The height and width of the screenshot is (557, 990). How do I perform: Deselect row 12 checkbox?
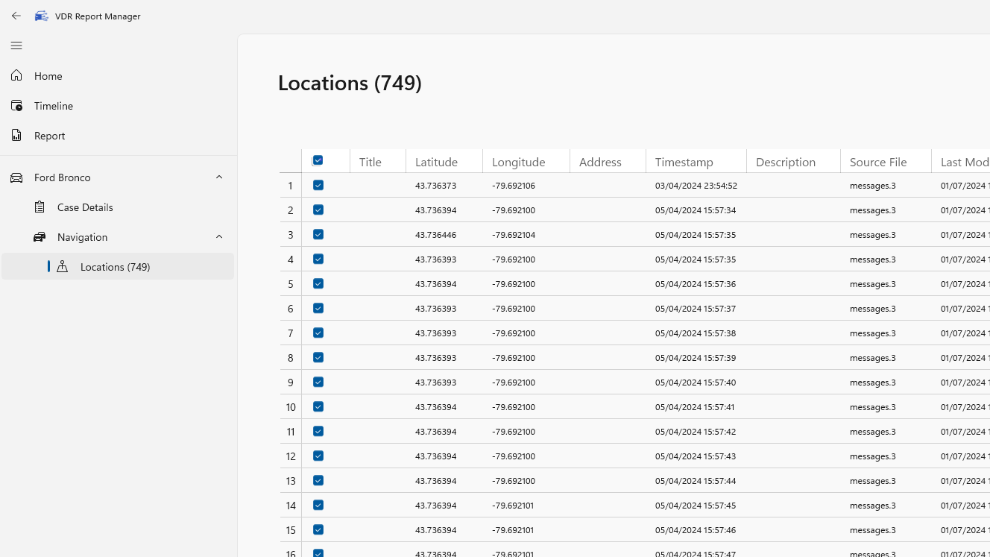click(x=318, y=456)
